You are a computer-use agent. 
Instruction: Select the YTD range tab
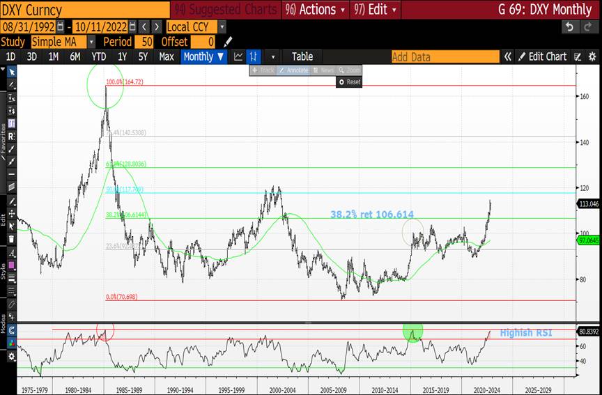coord(99,57)
